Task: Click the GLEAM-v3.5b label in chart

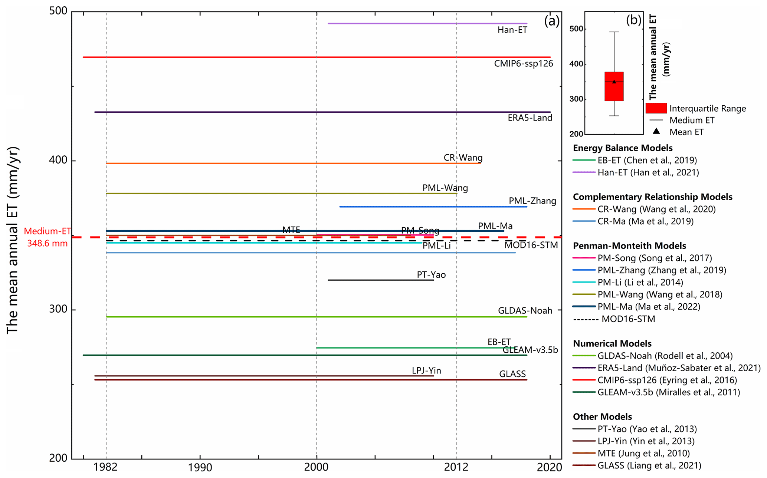Action: tap(530, 350)
